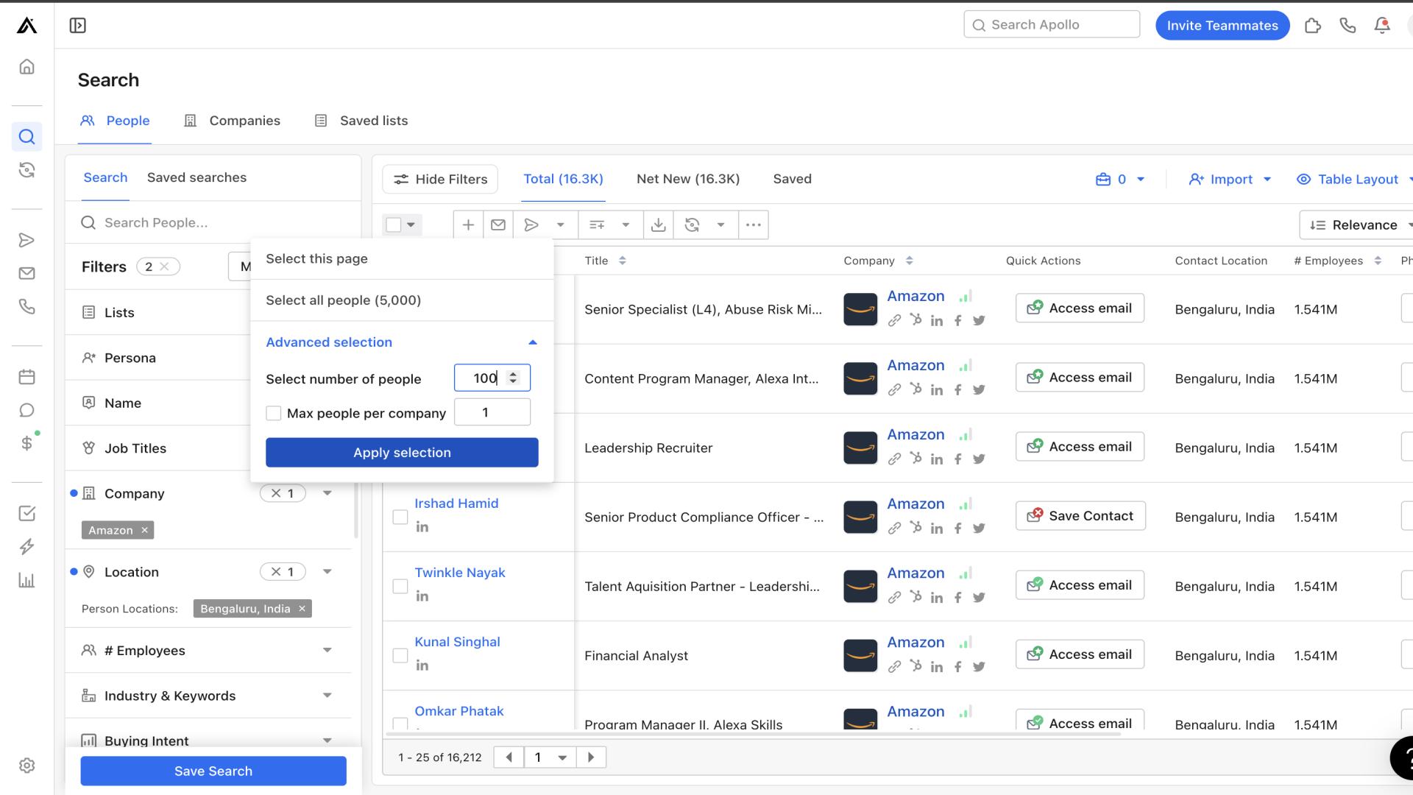The image size is (1413, 795).
Task: Switch to Net New (16.3K) tab
Action: [x=688, y=179]
